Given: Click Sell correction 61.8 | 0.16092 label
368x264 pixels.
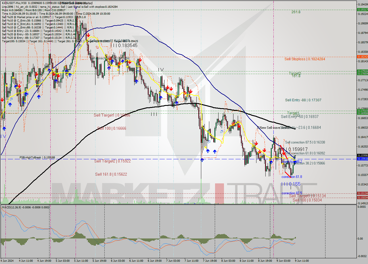Looking at the screenshot, I should tap(305, 153).
